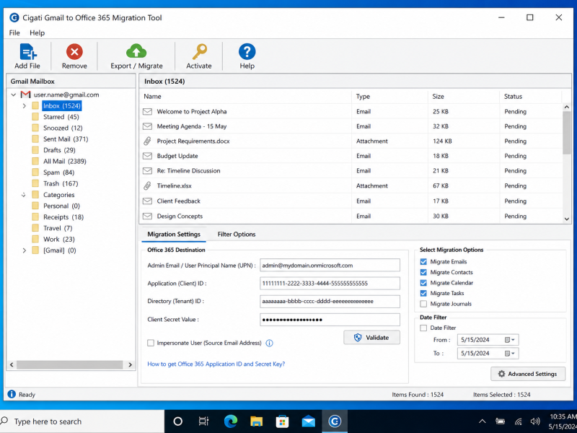Viewport: 577px width, 433px height.
Task: Click the Spam folder icon
Action: (35, 172)
